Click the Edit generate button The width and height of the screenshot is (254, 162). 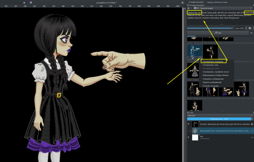[x=218, y=33]
